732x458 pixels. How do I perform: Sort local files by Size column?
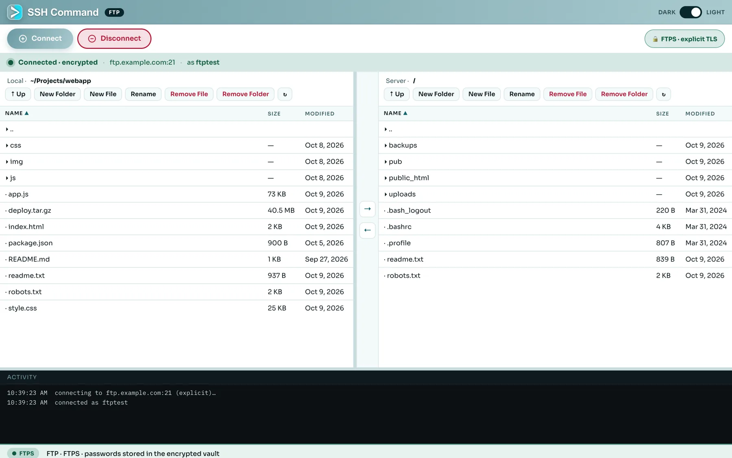tap(274, 114)
